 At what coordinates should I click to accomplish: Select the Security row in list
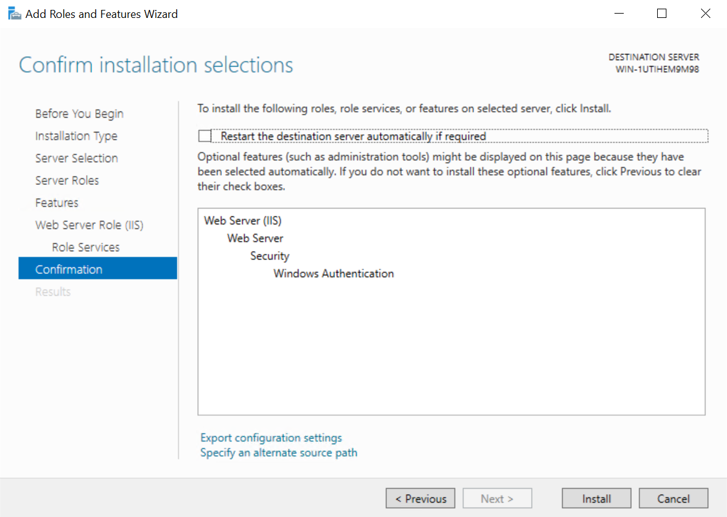270,256
